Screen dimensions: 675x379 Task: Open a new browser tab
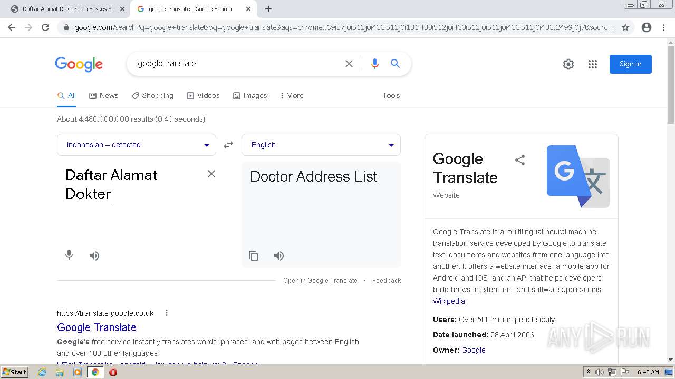tap(268, 9)
